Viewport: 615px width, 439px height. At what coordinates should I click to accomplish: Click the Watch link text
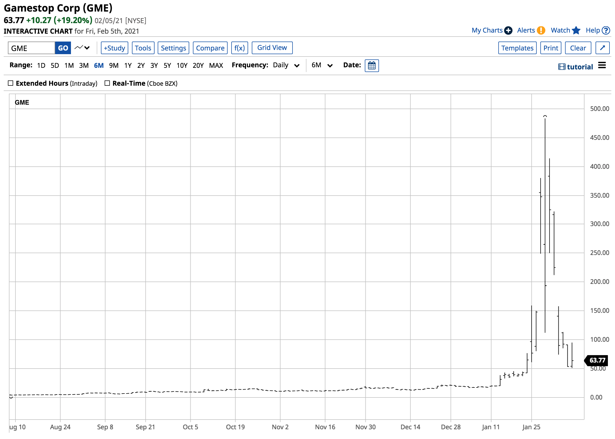point(560,30)
